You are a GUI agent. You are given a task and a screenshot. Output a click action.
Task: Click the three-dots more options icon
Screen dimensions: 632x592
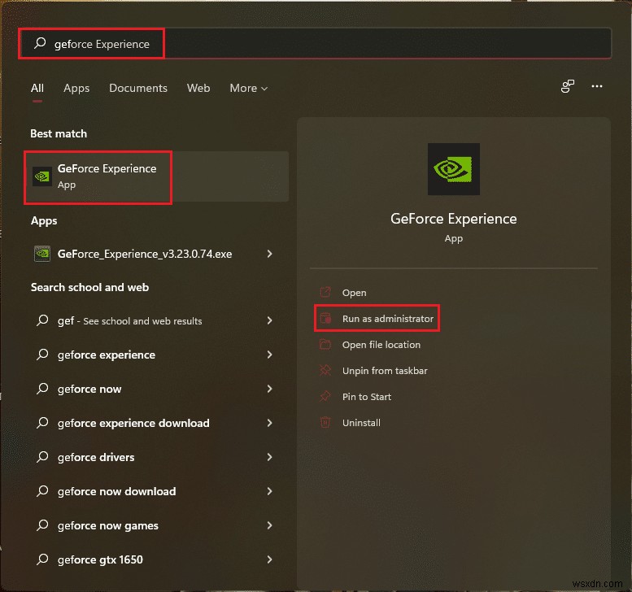(597, 87)
